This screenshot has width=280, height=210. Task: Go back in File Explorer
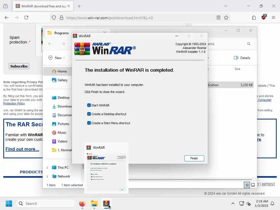[50, 44]
